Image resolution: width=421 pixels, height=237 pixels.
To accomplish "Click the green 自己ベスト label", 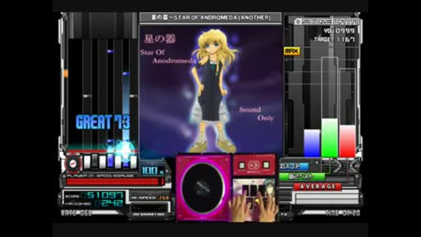I will 302,176.
